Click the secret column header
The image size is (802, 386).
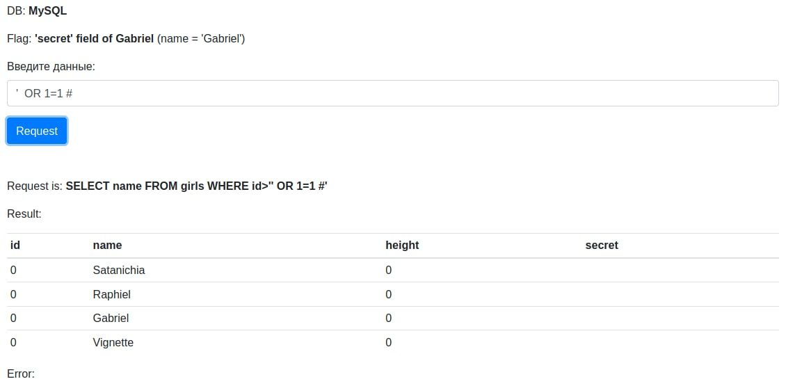(602, 246)
